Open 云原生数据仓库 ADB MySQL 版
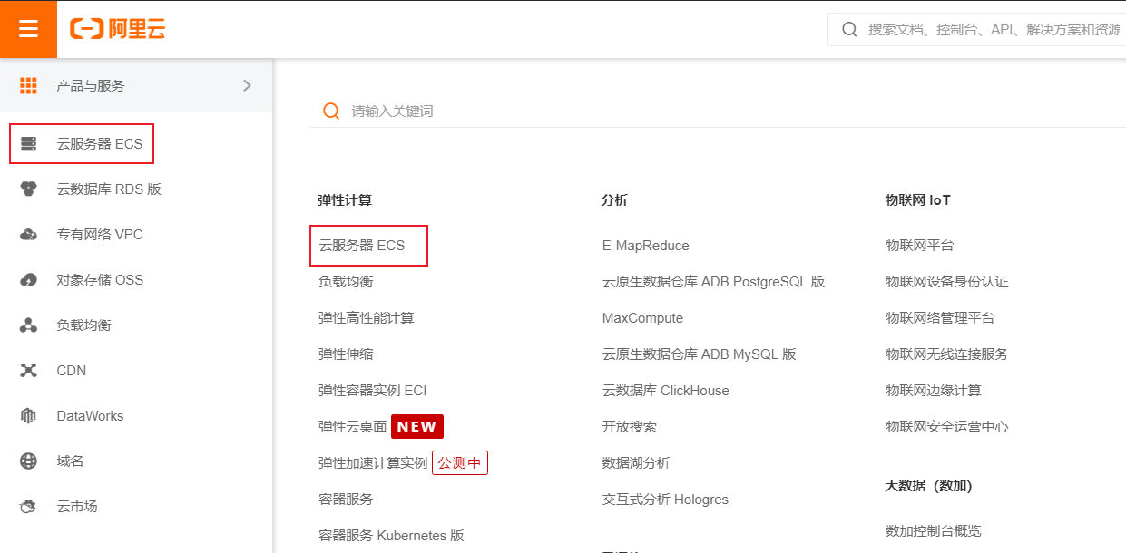The image size is (1126, 553). point(699,354)
